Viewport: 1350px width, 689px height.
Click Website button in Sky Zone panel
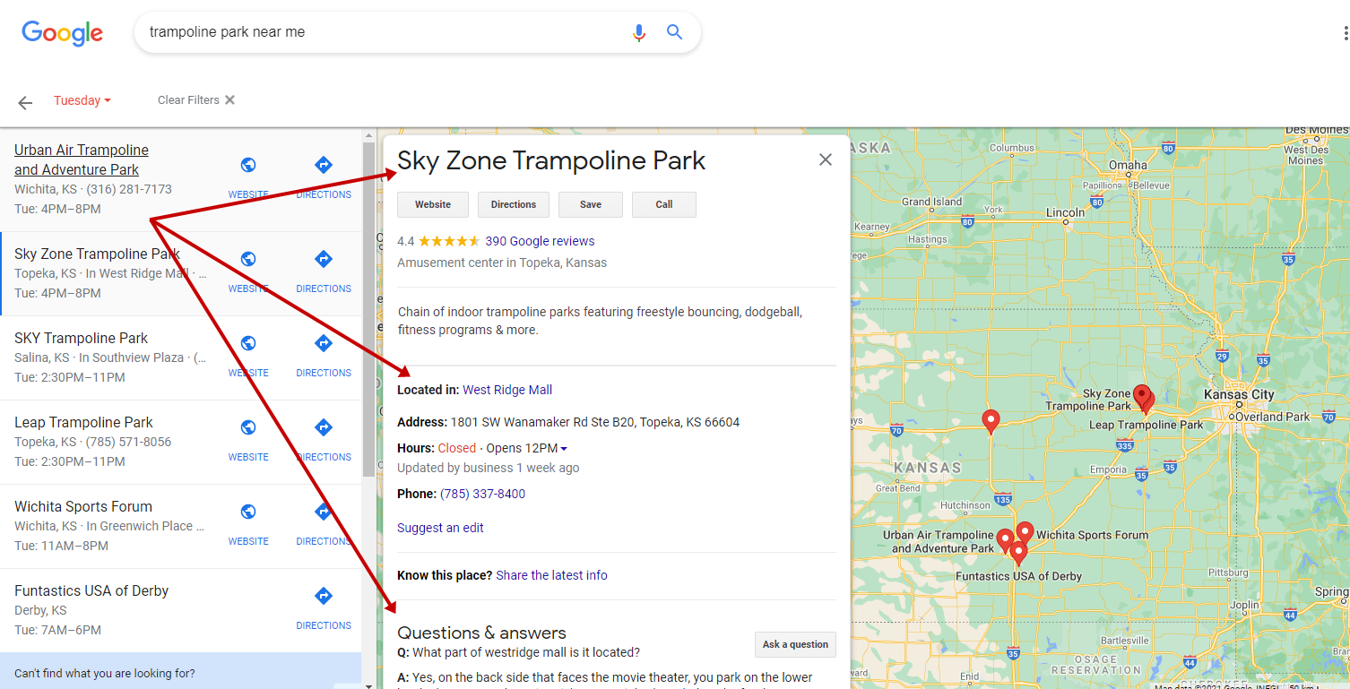pos(433,204)
